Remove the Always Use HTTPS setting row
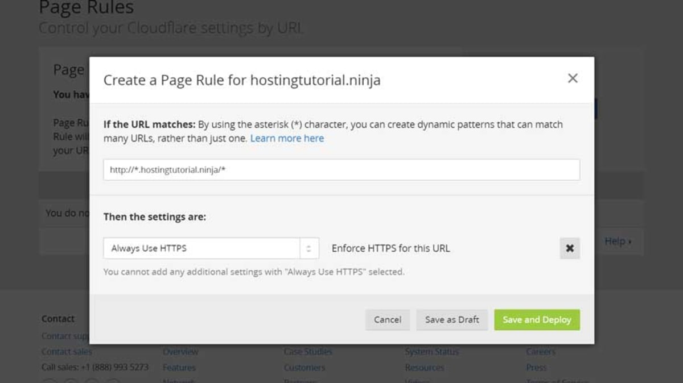This screenshot has width=683, height=383. 570,248
